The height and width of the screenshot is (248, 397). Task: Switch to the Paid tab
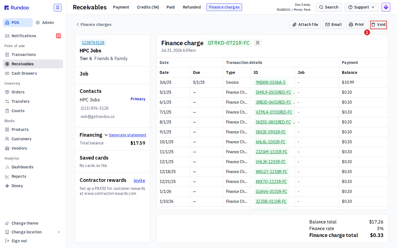coord(171,7)
